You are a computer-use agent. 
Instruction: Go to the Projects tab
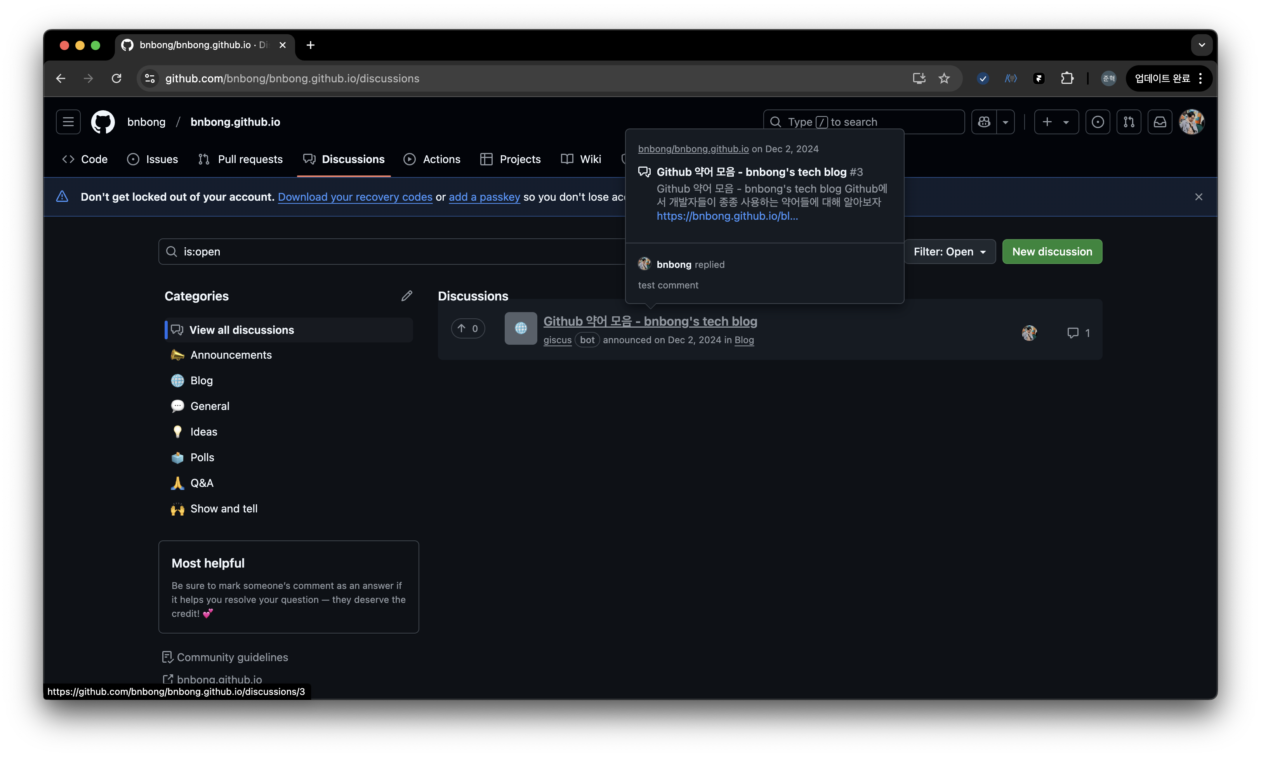point(511,159)
